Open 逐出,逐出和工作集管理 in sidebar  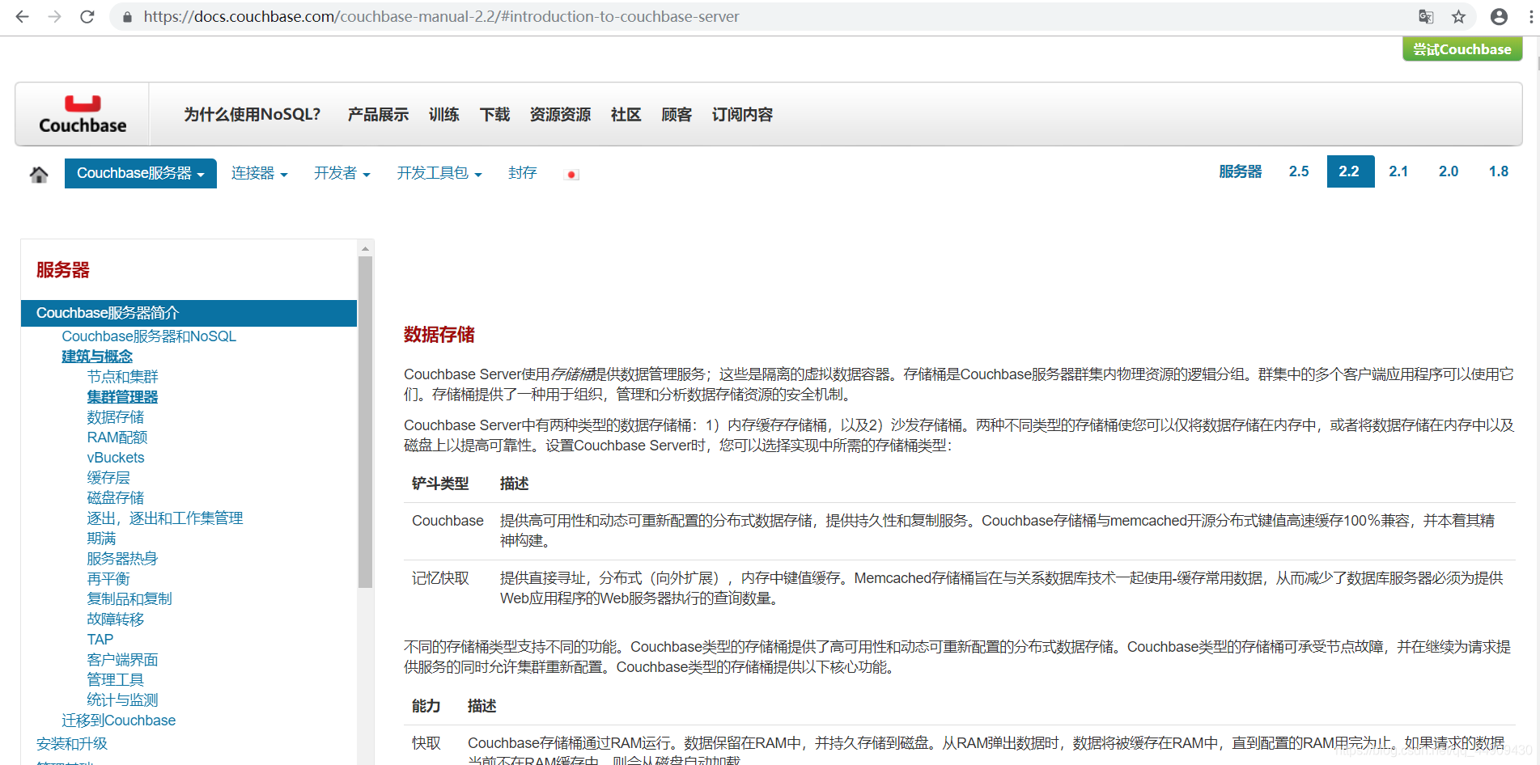(x=165, y=518)
